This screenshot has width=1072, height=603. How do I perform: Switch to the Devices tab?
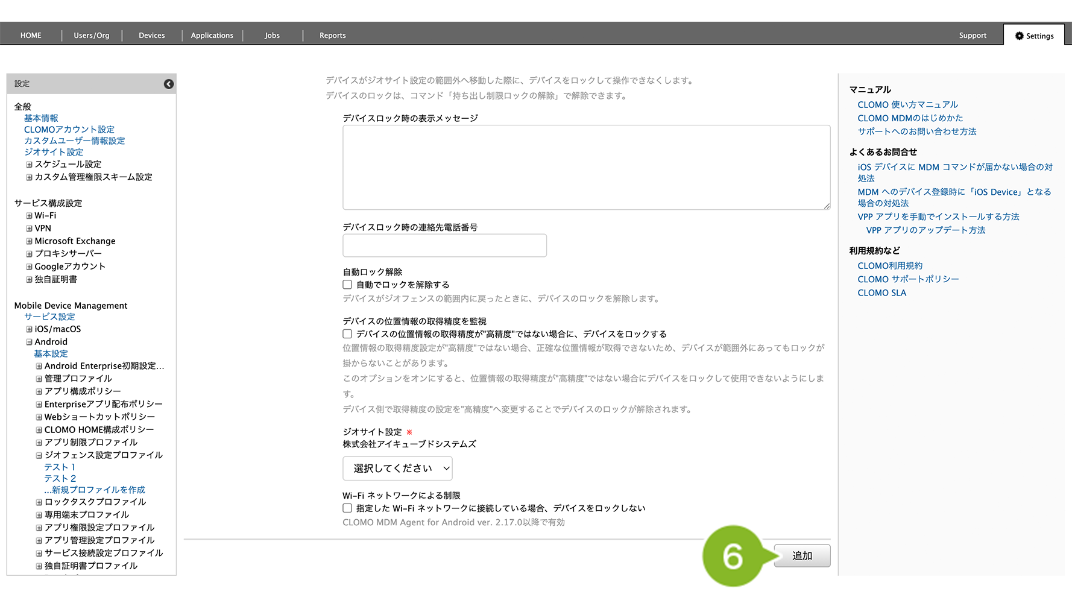click(151, 36)
